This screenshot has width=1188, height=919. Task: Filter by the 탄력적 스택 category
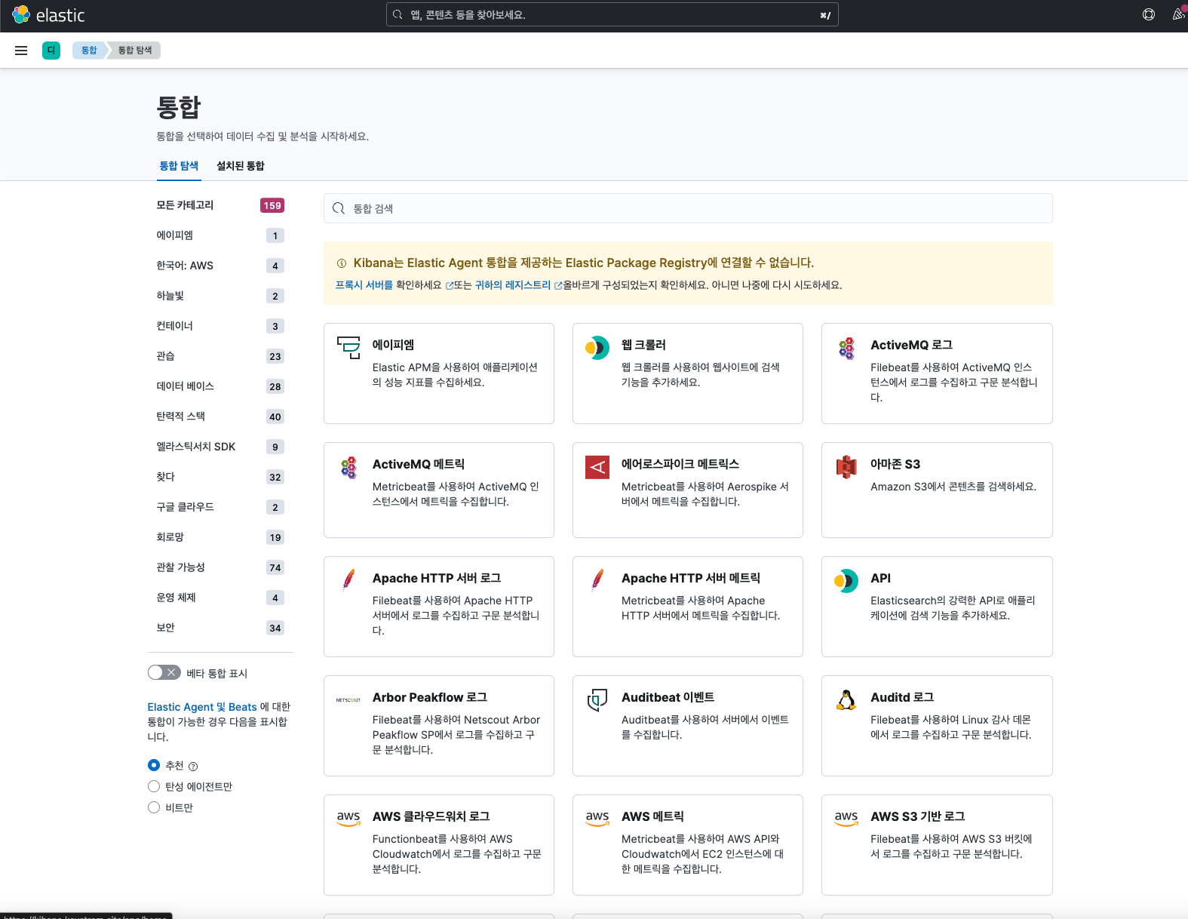(x=220, y=416)
